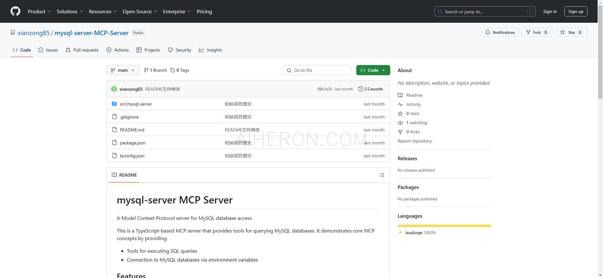
Task: Click the tsconfig.json file icon
Action: pos(114,156)
